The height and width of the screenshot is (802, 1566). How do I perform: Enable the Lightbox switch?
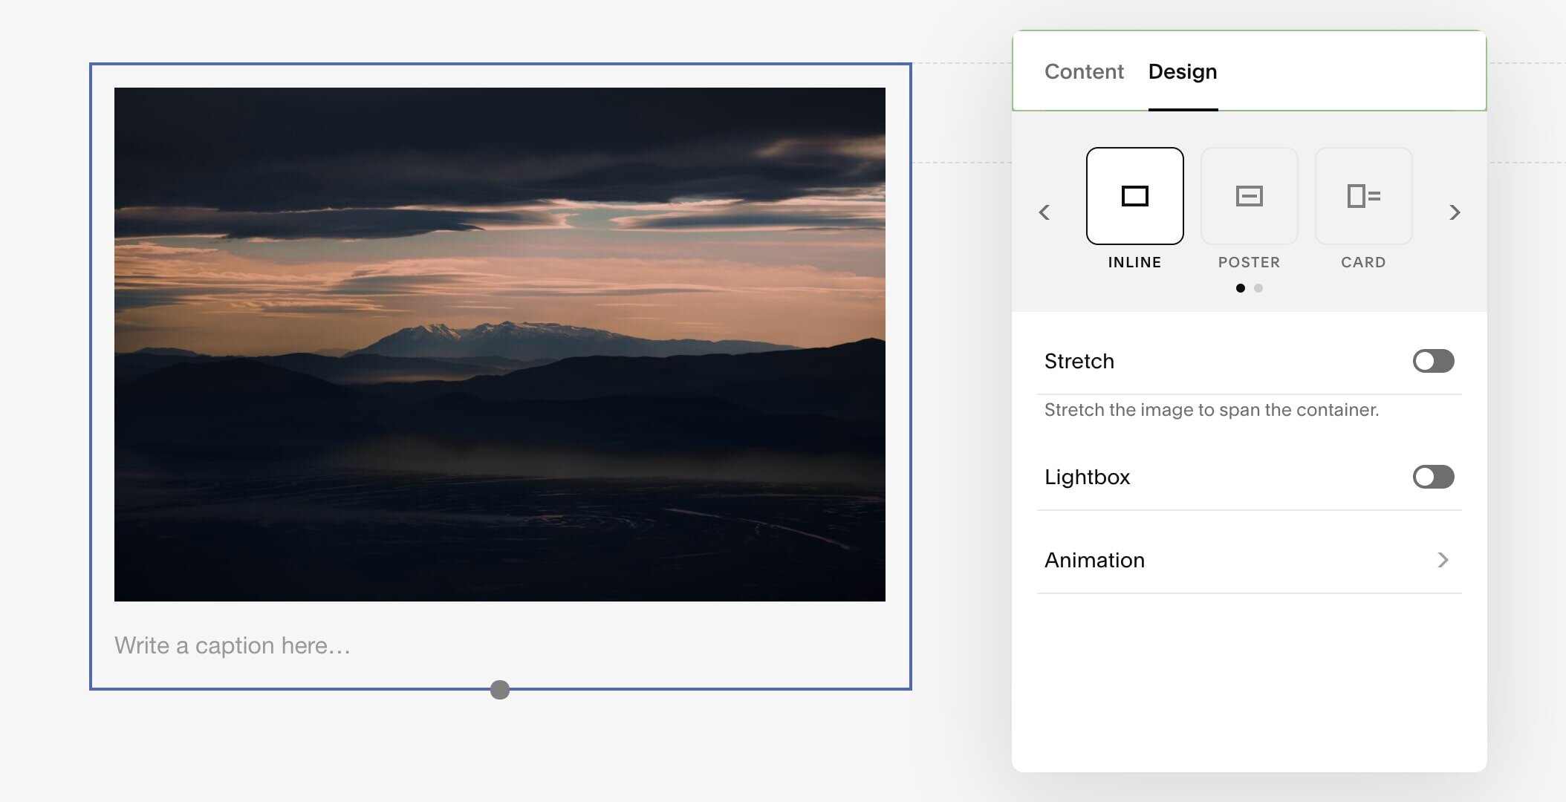click(1433, 477)
